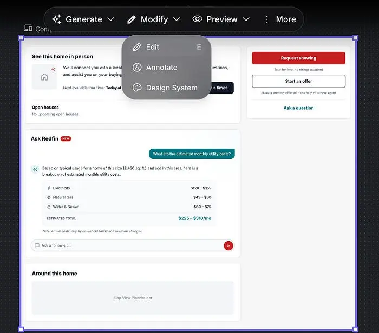Click the red send arrow icon

pyautogui.click(x=228, y=245)
